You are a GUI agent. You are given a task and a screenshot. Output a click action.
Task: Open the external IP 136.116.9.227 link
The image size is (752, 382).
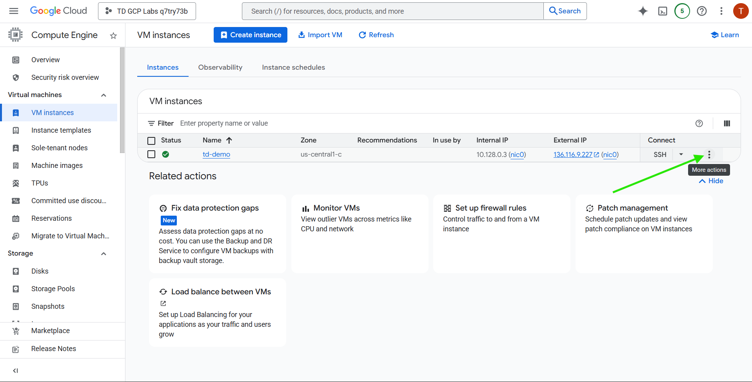coord(572,154)
